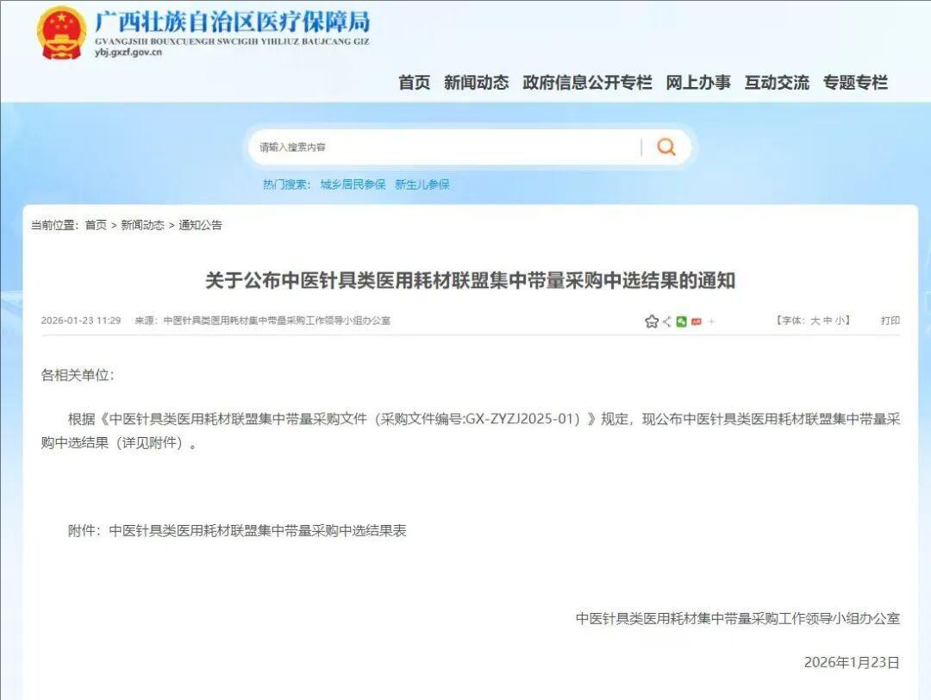931x700 pixels.
Task: Click the orange search magnifier icon
Action: tap(666, 147)
